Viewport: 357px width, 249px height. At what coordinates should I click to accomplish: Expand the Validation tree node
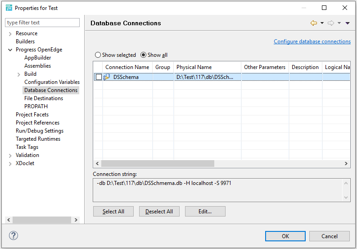(10, 156)
